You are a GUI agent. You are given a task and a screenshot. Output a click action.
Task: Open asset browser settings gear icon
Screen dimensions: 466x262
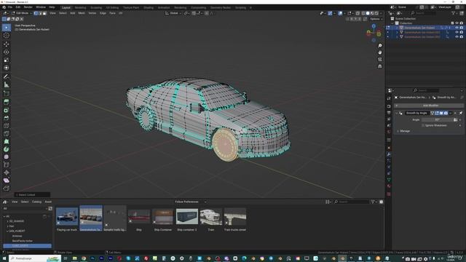point(382,202)
